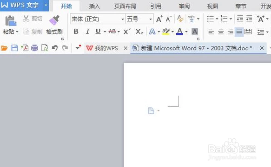Click the redo arrow
Image resolution: width=271 pixels, height=167 pixels.
coord(65,48)
